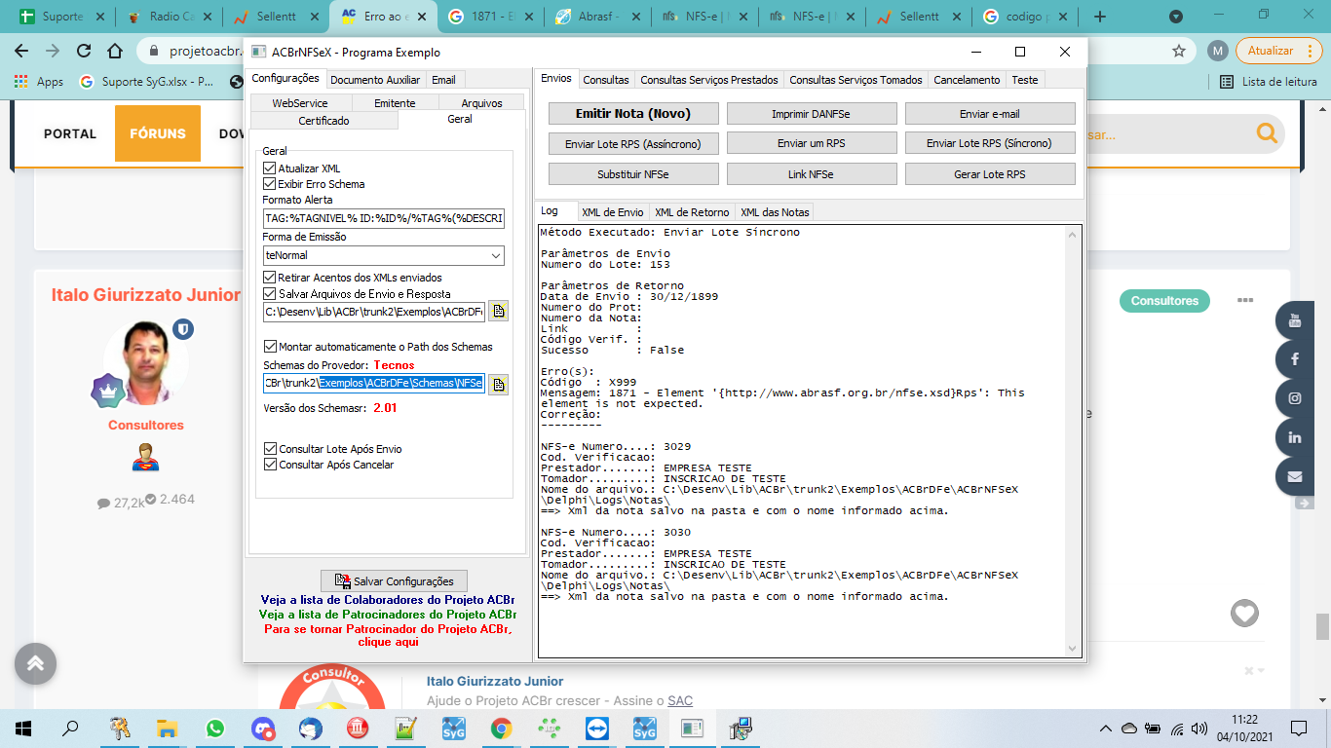Click the save-files path field starting C:\Desenv
The width and height of the screenshot is (1331, 748).
point(373,312)
